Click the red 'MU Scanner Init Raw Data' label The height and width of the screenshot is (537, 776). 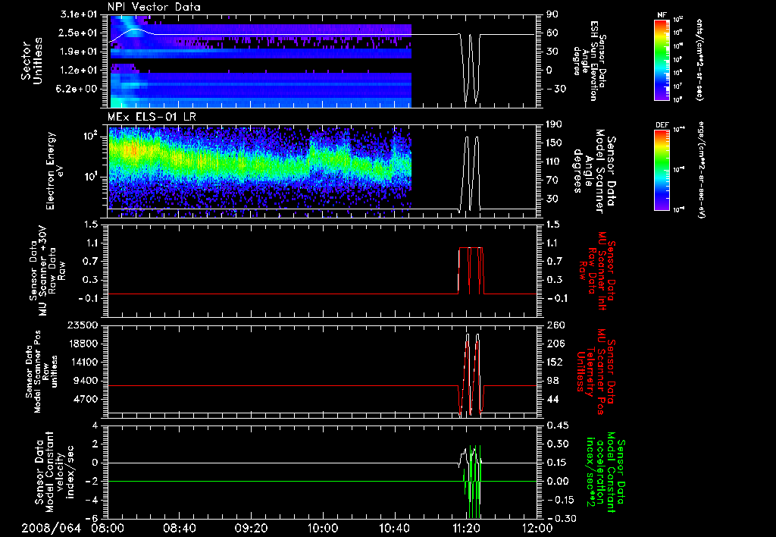point(597,271)
